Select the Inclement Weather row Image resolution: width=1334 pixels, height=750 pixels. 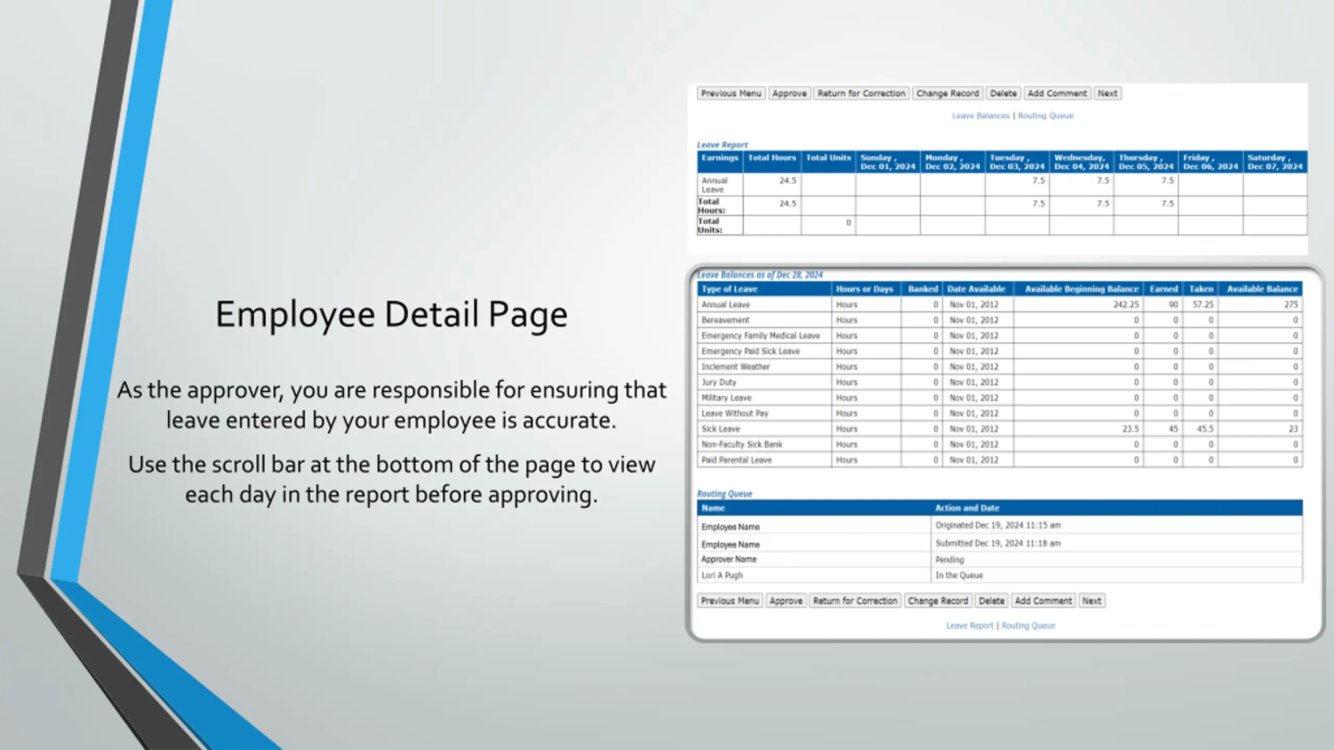(x=1000, y=367)
